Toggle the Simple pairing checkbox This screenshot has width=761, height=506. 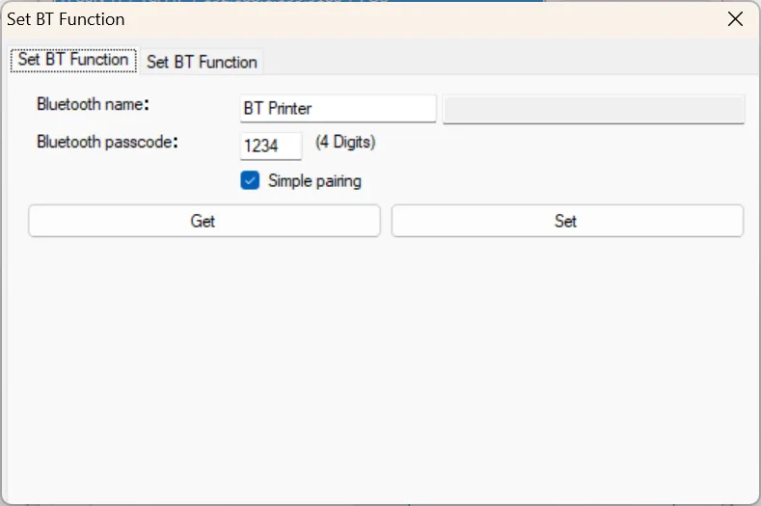pyautogui.click(x=250, y=180)
